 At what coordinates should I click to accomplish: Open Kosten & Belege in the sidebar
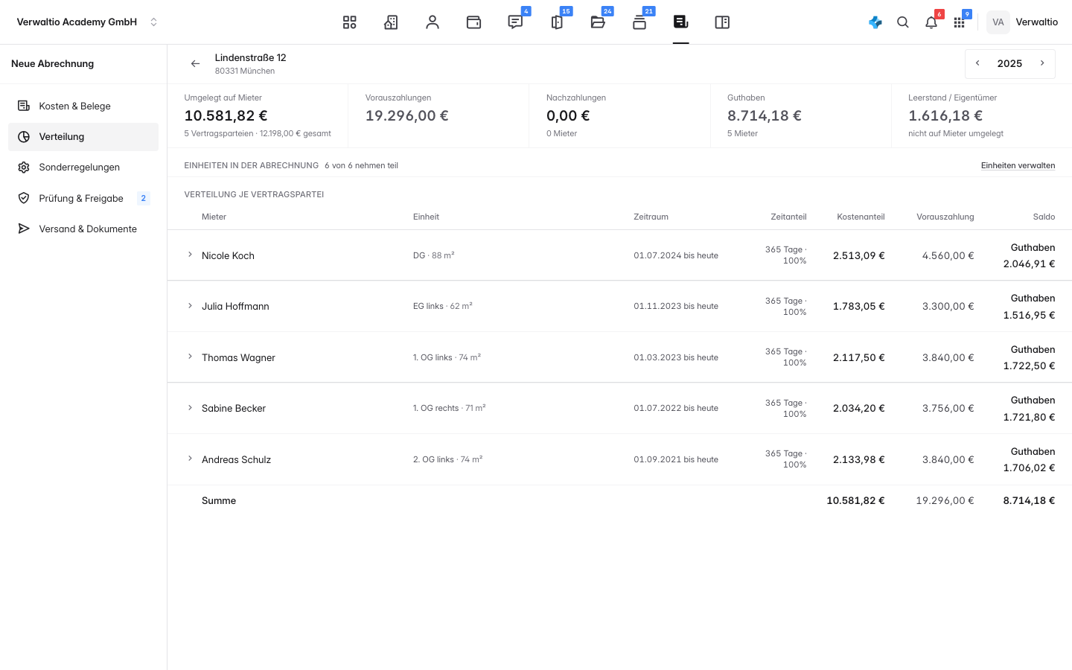[x=83, y=106]
